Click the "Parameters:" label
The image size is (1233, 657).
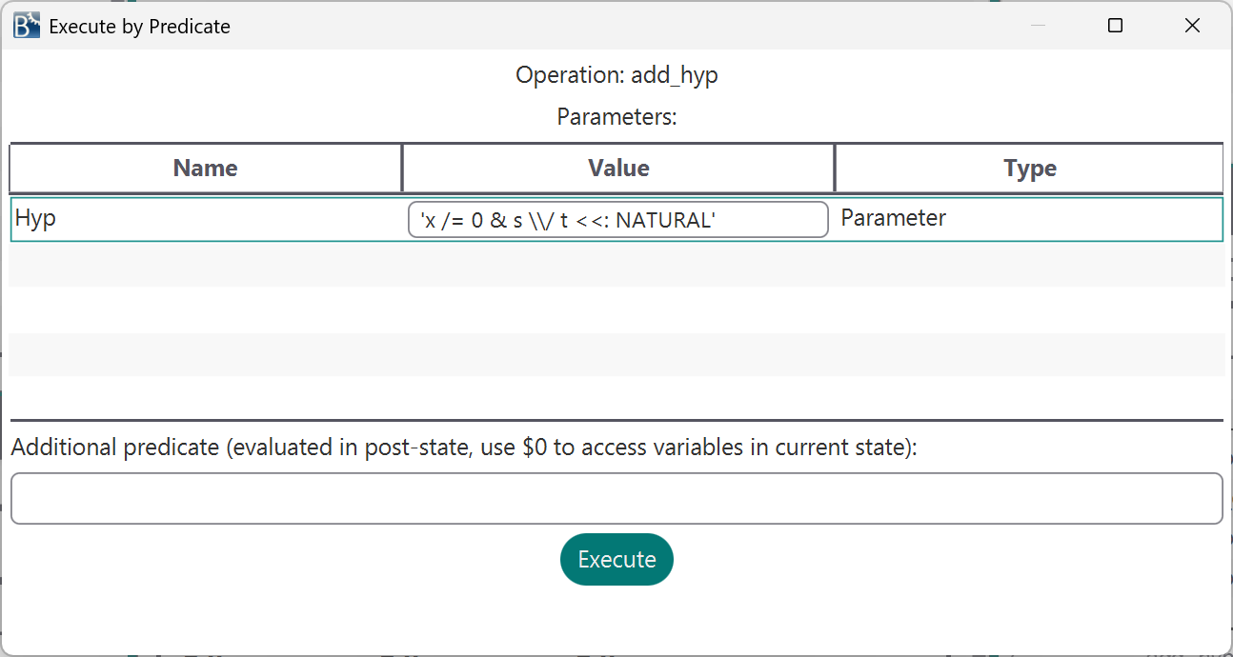pyautogui.click(x=616, y=117)
